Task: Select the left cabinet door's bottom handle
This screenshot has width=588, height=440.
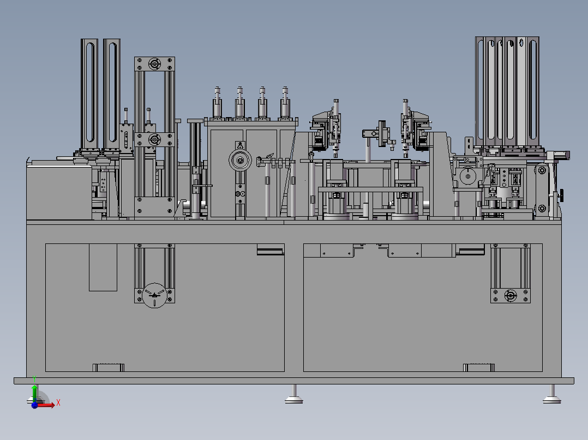Action: 109,368
